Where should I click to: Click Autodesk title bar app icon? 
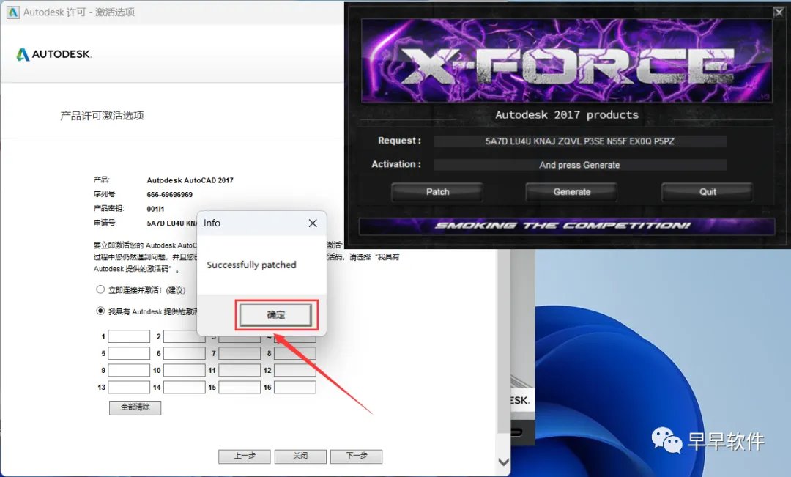12,12
